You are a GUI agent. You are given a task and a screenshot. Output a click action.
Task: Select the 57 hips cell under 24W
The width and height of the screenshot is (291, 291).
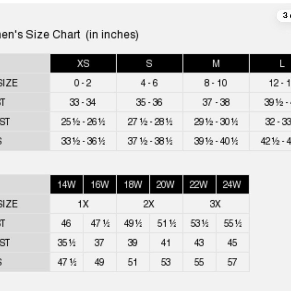pos(233,262)
